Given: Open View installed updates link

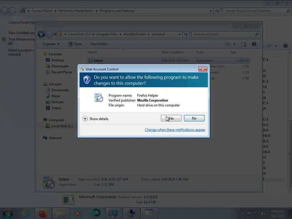Looking at the screenshot, I should pyautogui.click(x=21, y=33).
